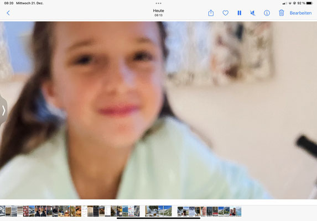Tap the video to toggle the controls
Viewport: 317px width, 221px height.
[158, 110]
